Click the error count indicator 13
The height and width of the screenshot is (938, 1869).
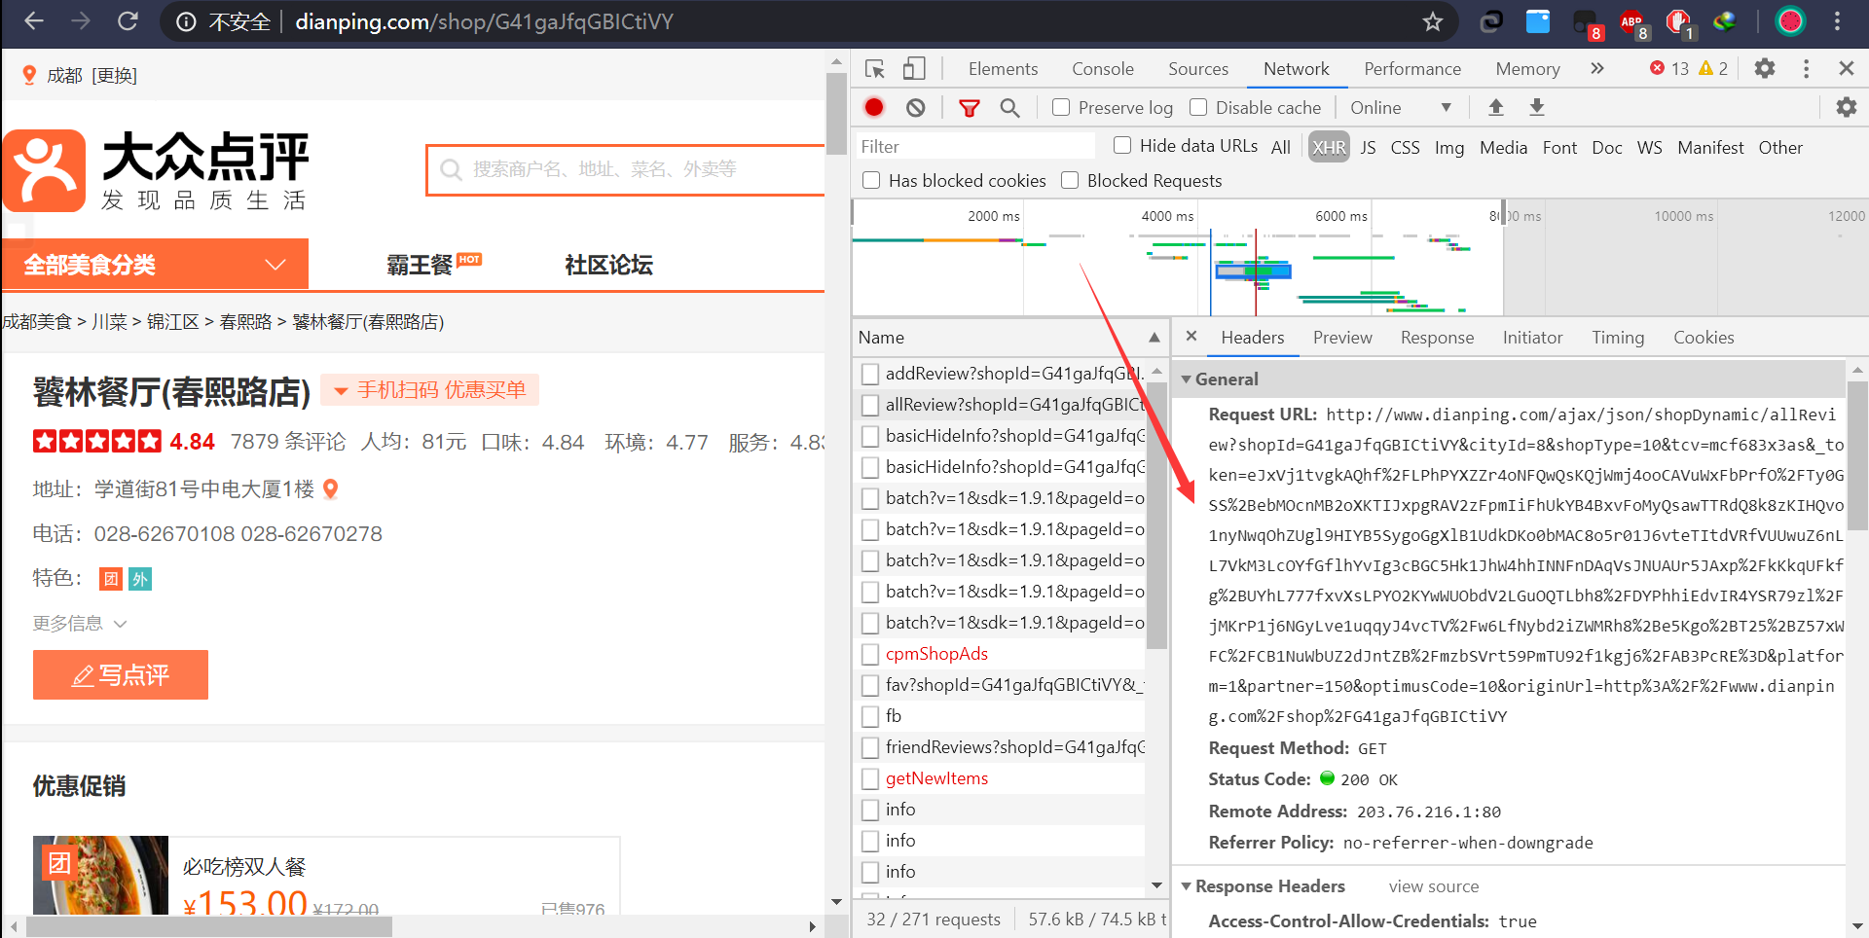(1669, 68)
